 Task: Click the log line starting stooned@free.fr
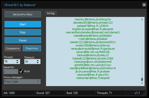(x=93, y=75)
